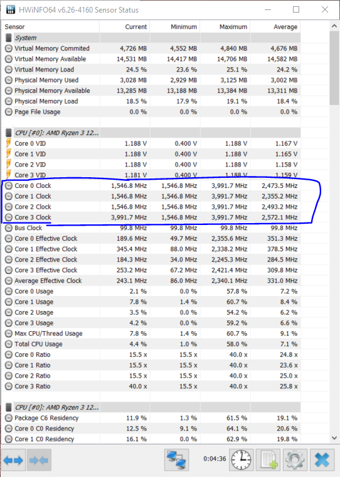Select the Core 1 Usage row

point(151,302)
